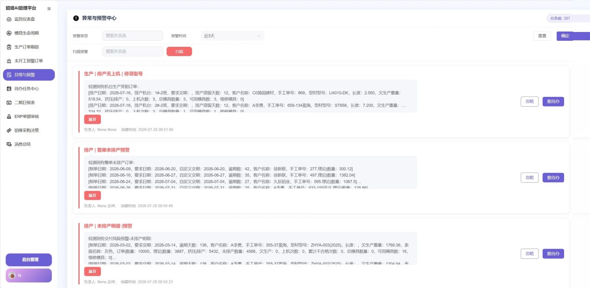Click the hj user avatar

(x=13, y=275)
